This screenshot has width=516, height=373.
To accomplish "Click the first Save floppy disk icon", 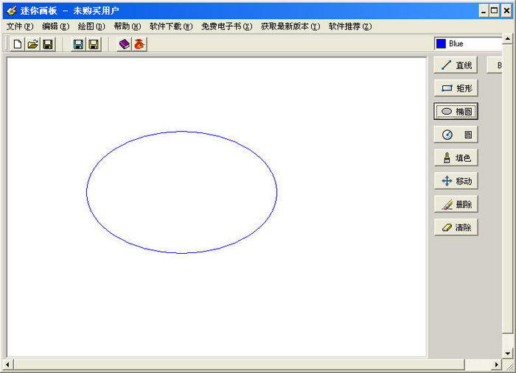I will pos(48,44).
